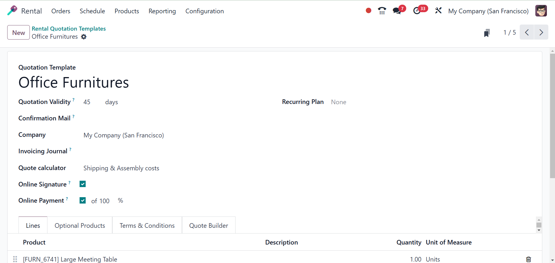Edit the Office Furnitures template name
Screen dimensions: 555x263
click(x=73, y=83)
